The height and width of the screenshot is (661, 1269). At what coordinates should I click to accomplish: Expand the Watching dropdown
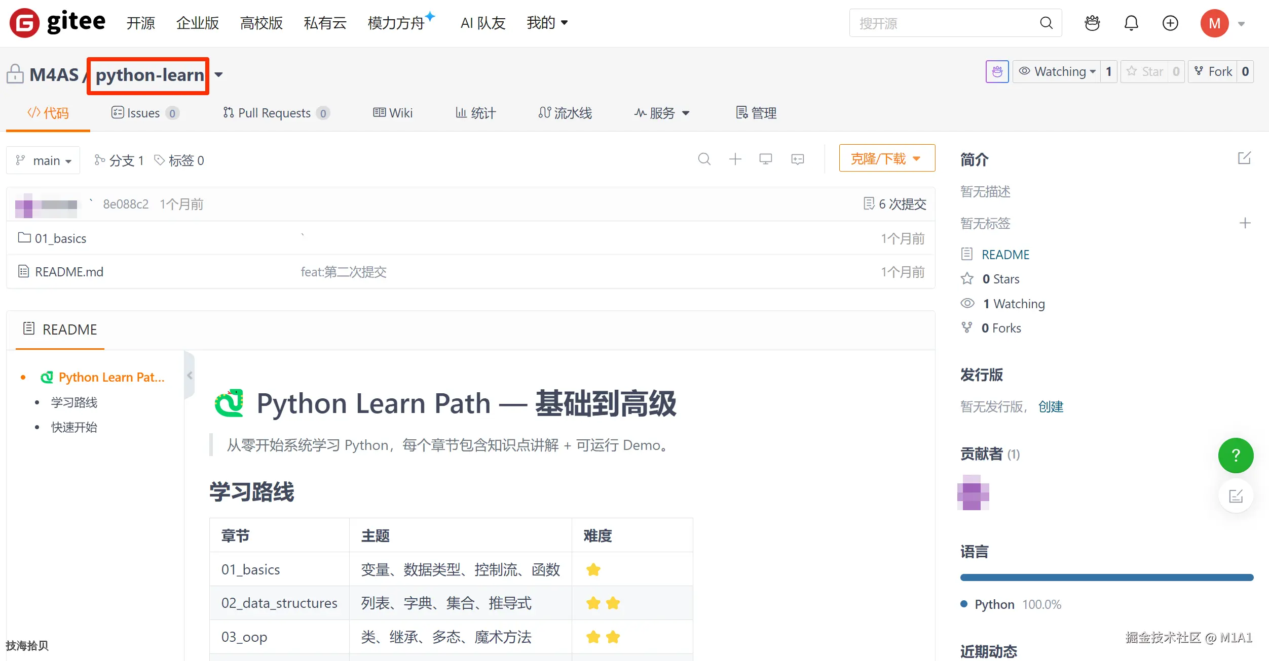coord(1057,72)
